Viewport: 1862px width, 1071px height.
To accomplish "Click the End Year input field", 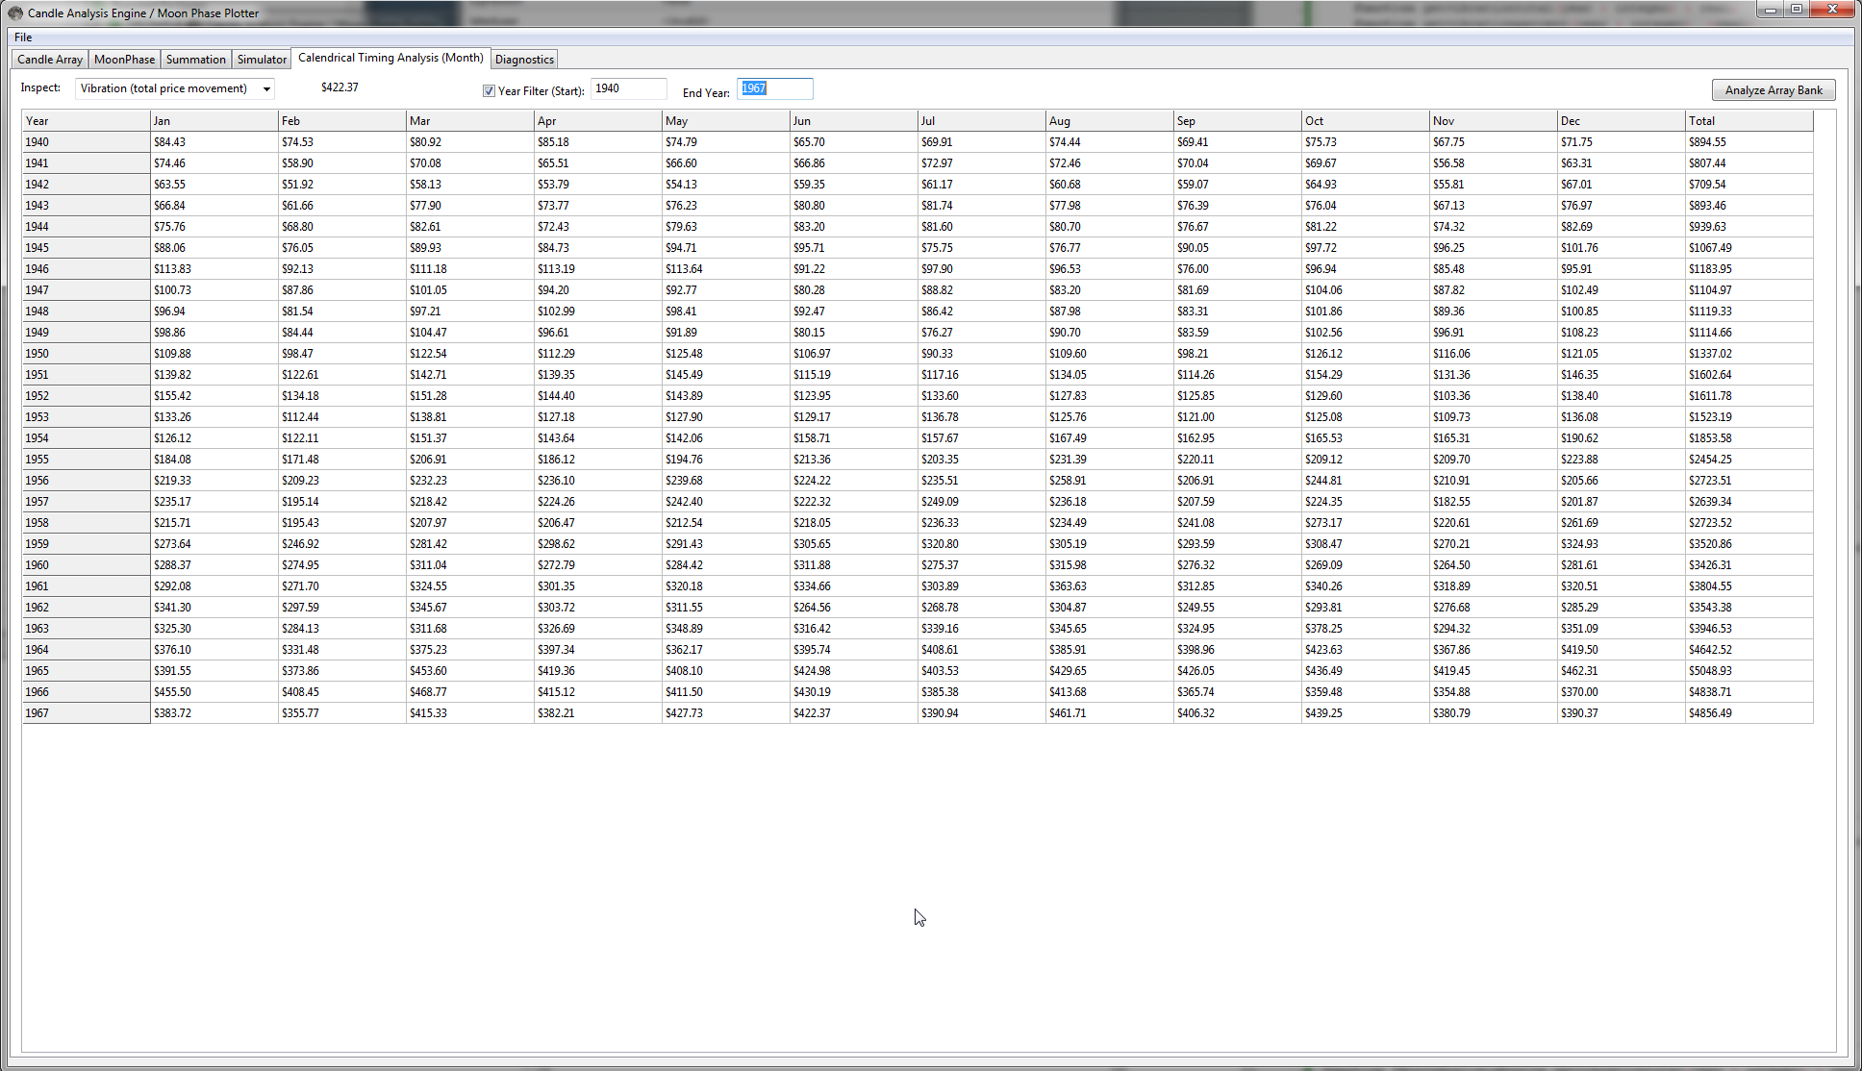I will point(774,88).
